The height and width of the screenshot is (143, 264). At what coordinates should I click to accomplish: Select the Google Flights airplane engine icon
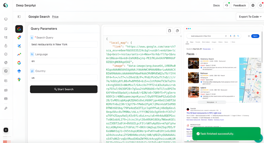point(19,46)
